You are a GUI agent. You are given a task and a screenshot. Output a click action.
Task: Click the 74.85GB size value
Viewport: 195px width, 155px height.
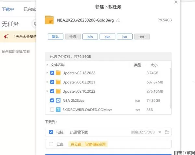coord(153,100)
